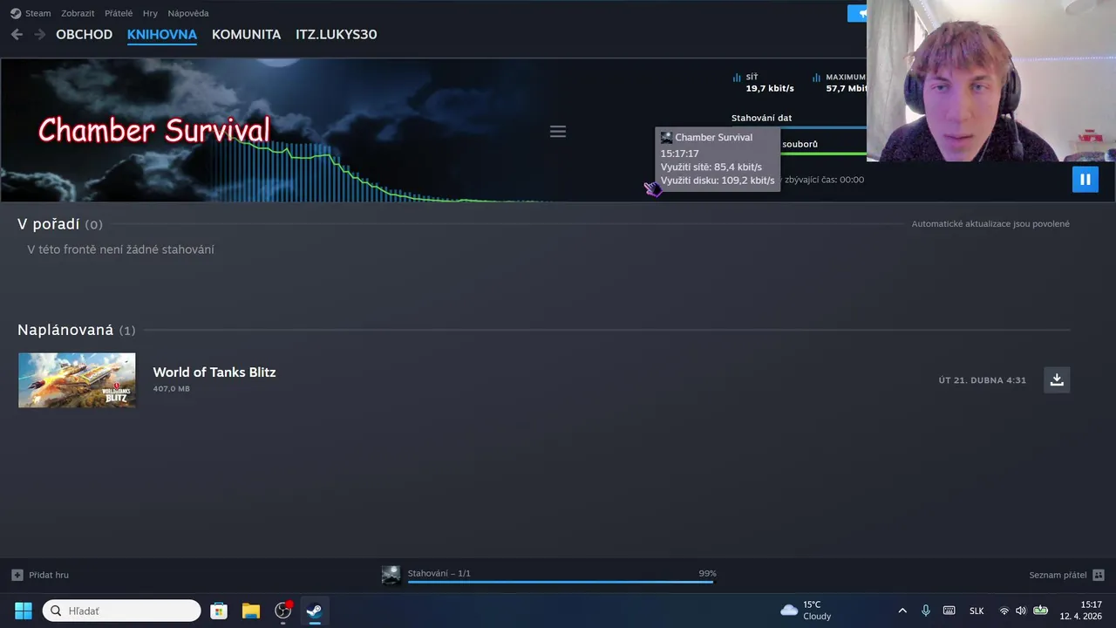Start the World of Tanks Blitz download now
This screenshot has height=628, width=1116.
[1057, 379]
